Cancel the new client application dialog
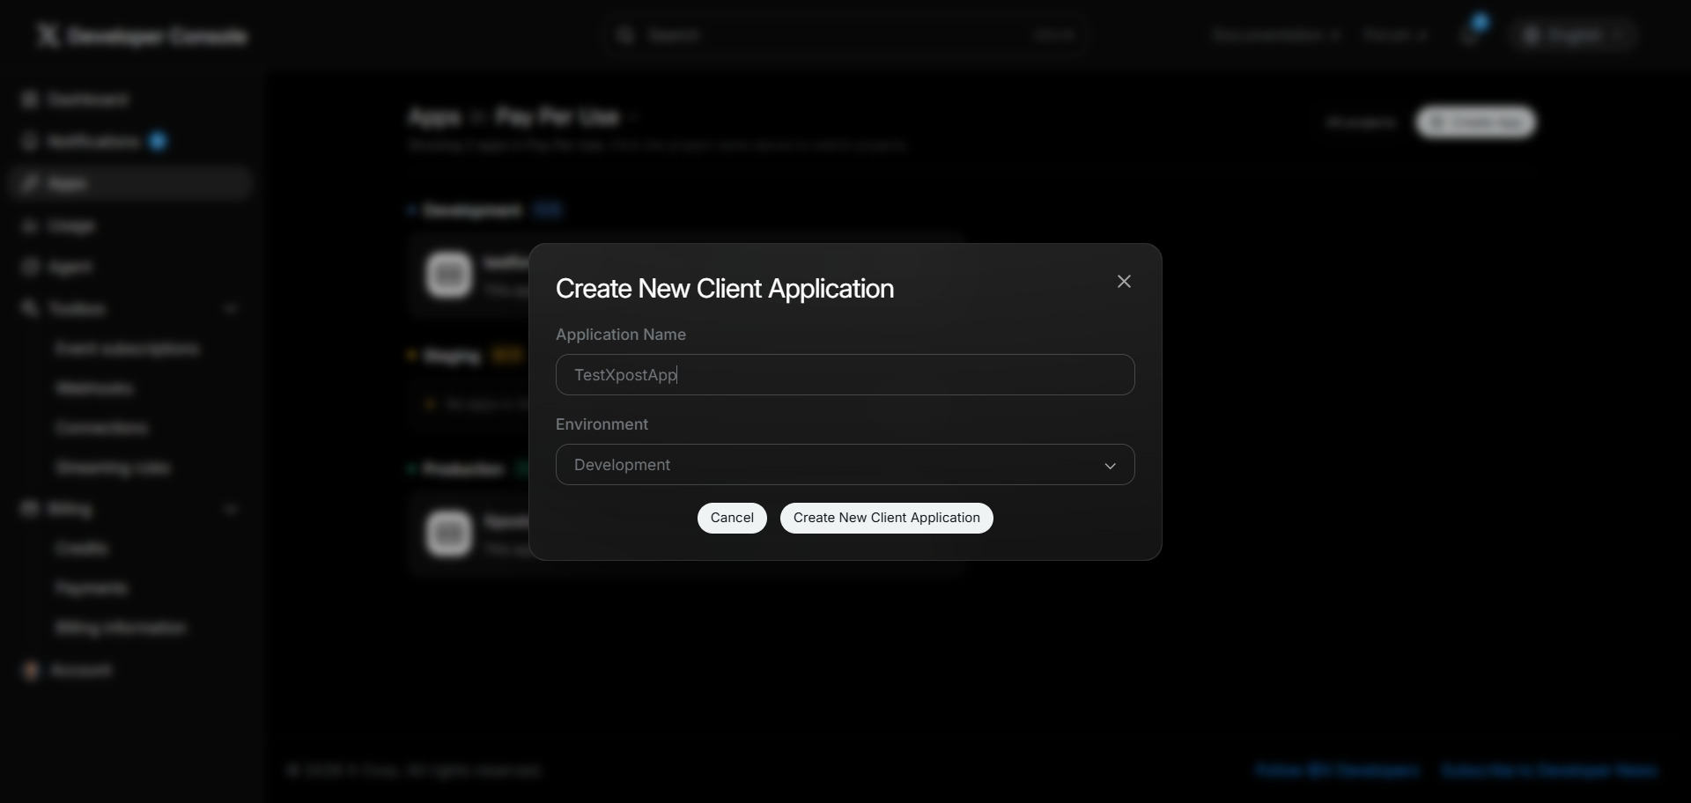 coord(732,519)
